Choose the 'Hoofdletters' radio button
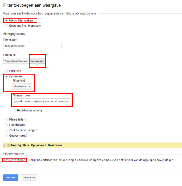The width and height of the screenshot is (182, 186). (x=6, y=125)
